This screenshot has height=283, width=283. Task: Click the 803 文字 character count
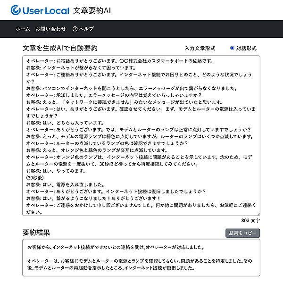pyautogui.click(x=250, y=220)
